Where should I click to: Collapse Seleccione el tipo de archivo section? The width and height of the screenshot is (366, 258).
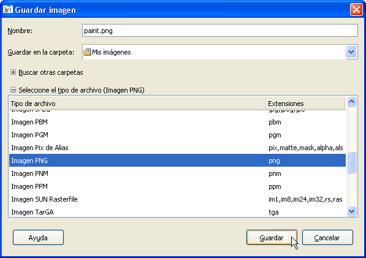click(x=13, y=90)
